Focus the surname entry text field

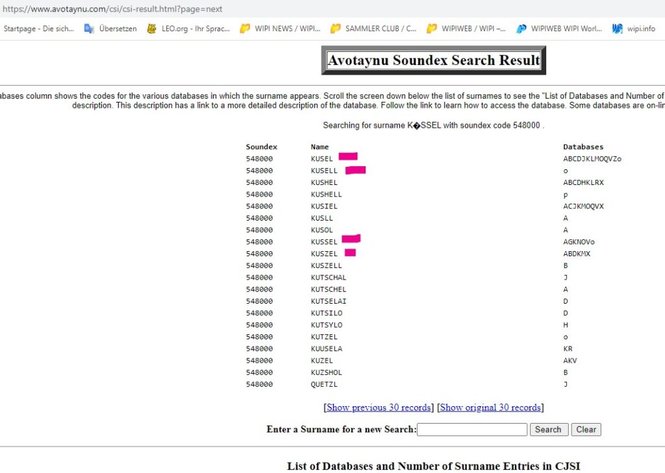click(471, 430)
